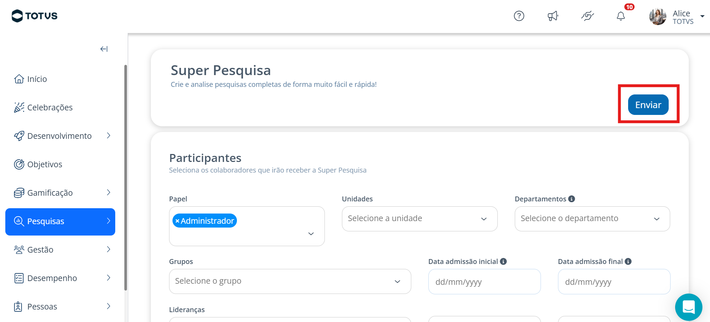Show info for Data admissão inicial
710x322 pixels.
click(503, 261)
